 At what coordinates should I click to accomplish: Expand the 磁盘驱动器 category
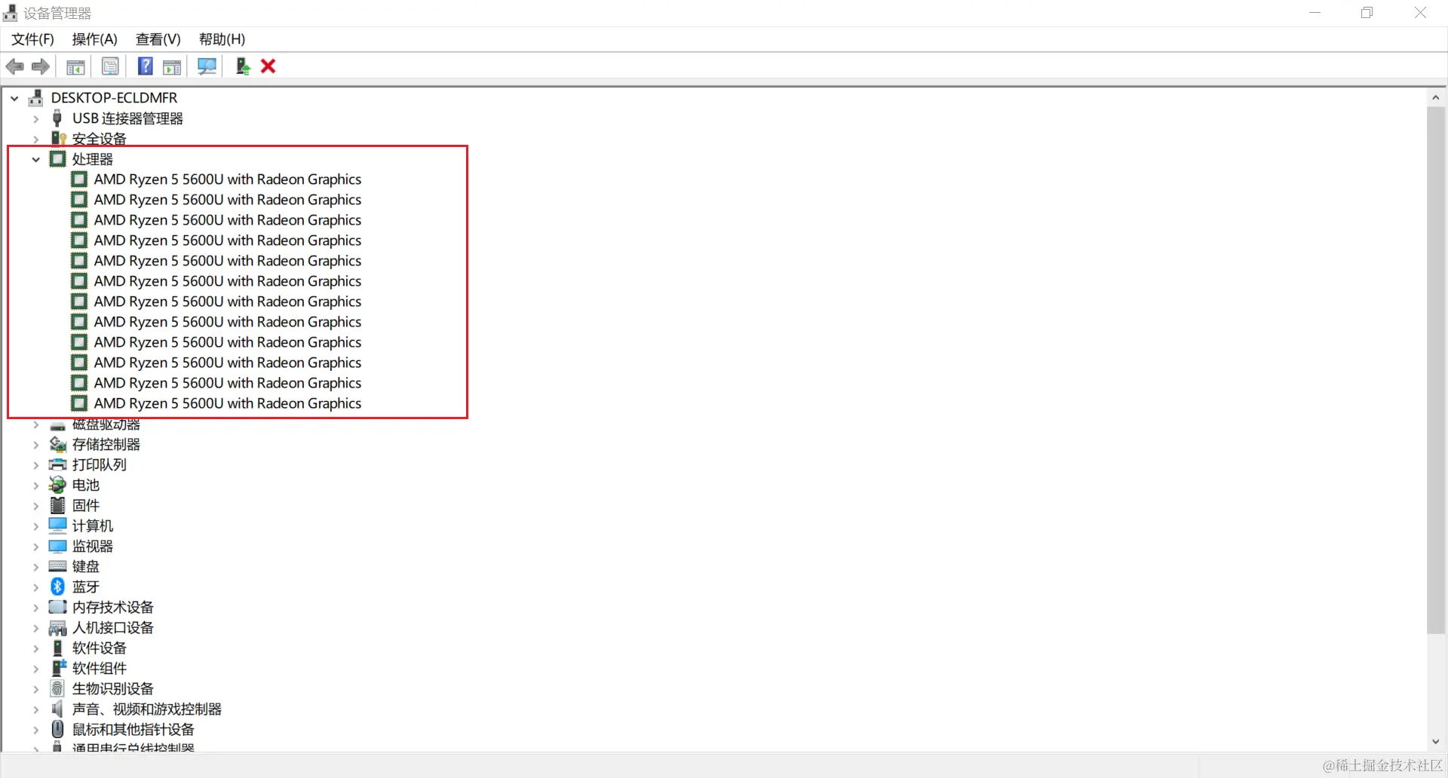(x=35, y=424)
